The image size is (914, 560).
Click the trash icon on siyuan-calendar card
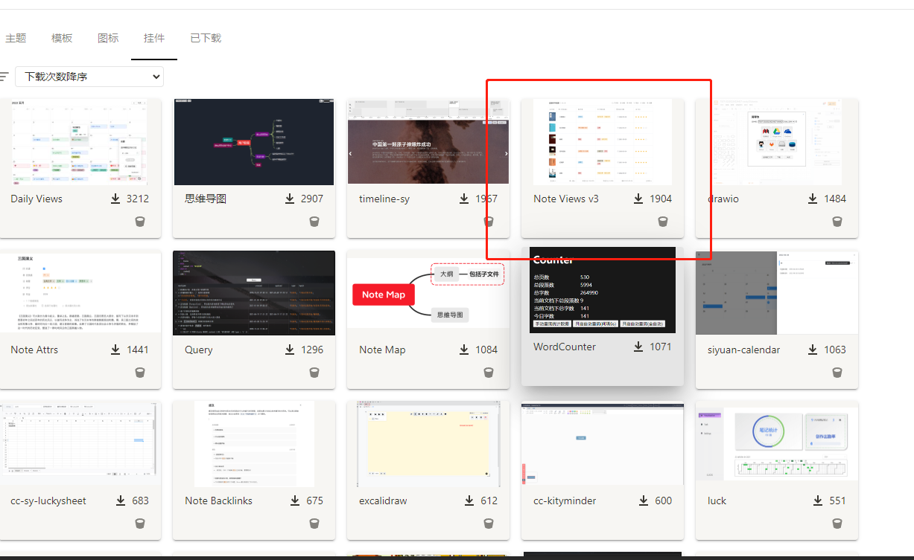[x=837, y=373]
